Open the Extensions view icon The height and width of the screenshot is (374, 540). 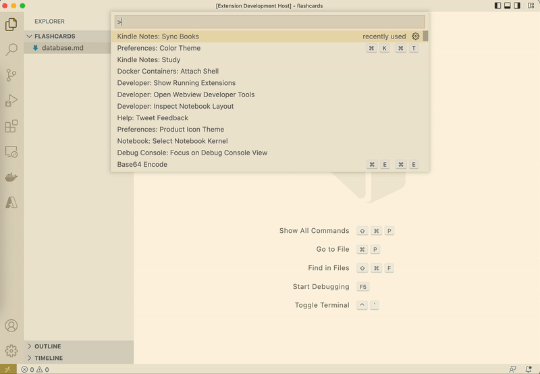[x=11, y=126]
